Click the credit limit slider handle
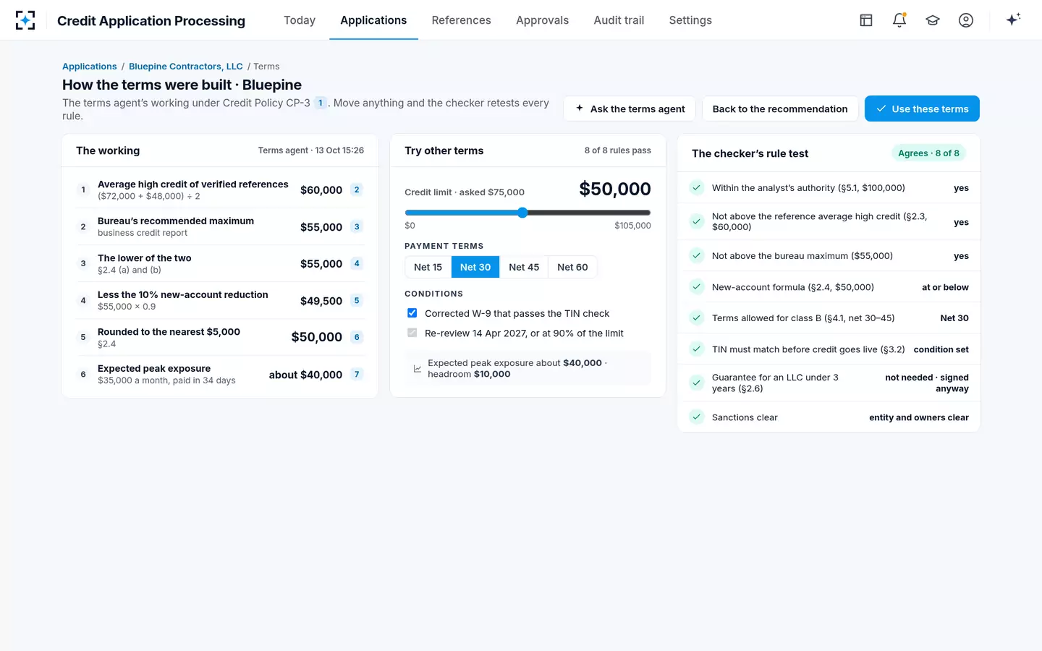 [x=522, y=213]
